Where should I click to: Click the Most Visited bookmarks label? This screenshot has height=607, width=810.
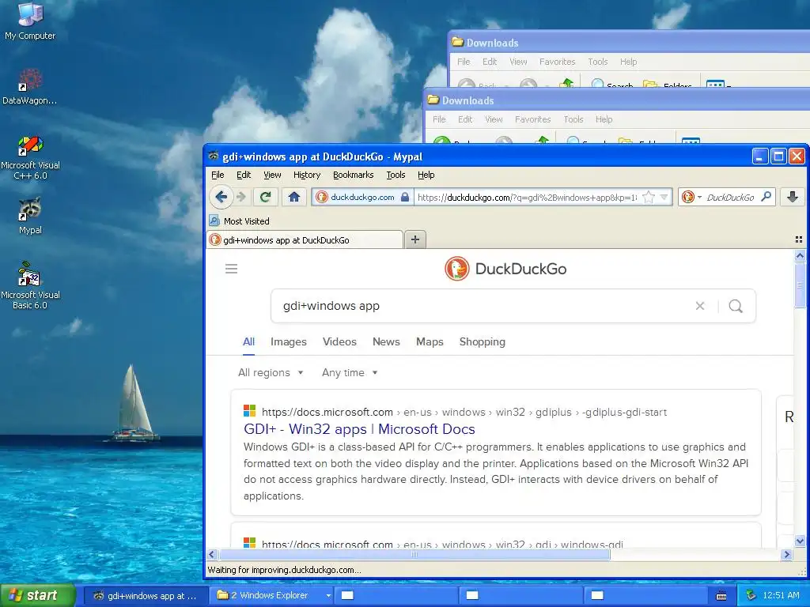(247, 221)
